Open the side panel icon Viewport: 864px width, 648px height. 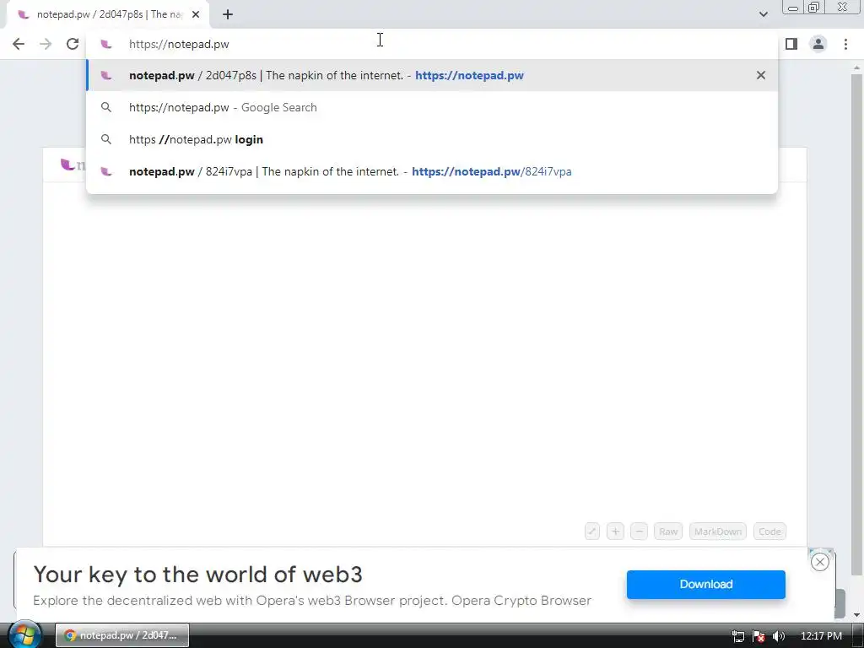coord(791,44)
